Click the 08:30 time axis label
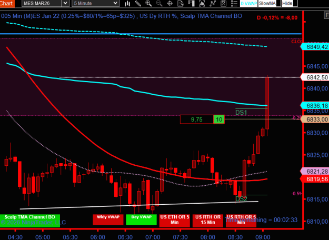Screen dimensions: 329x240 click(x=235, y=237)
